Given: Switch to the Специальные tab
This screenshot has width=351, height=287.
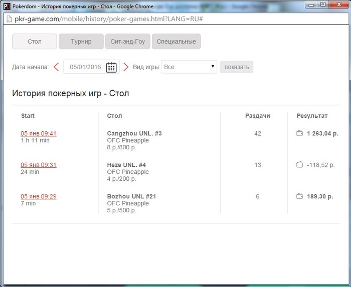Looking at the screenshot, I should pos(176,42).
